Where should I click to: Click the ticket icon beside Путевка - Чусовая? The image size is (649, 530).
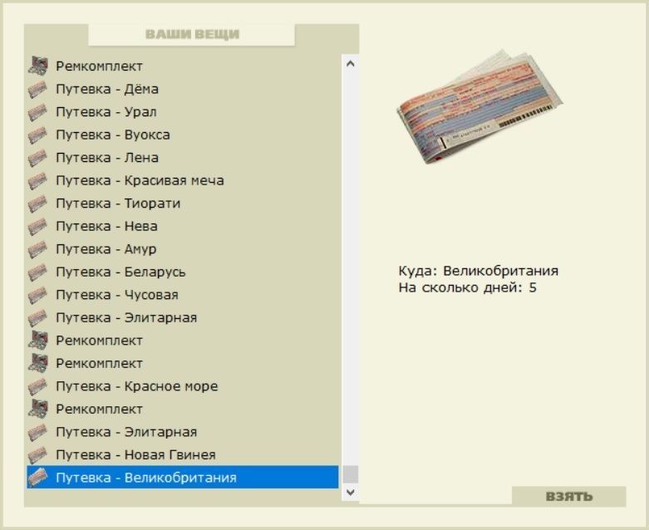(37, 295)
